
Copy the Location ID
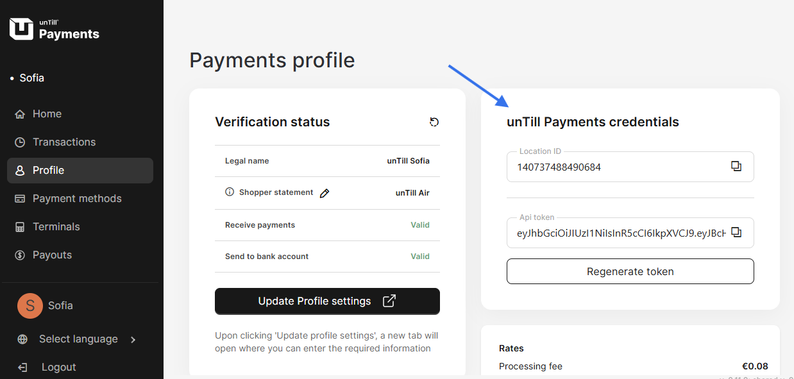tap(736, 167)
